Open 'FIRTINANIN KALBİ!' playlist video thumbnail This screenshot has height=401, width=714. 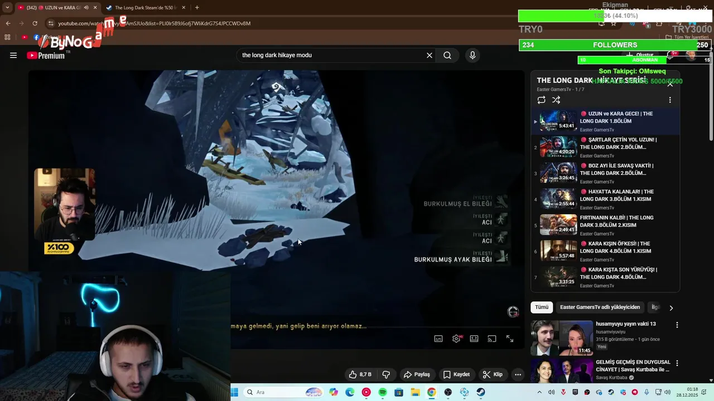[x=558, y=224]
